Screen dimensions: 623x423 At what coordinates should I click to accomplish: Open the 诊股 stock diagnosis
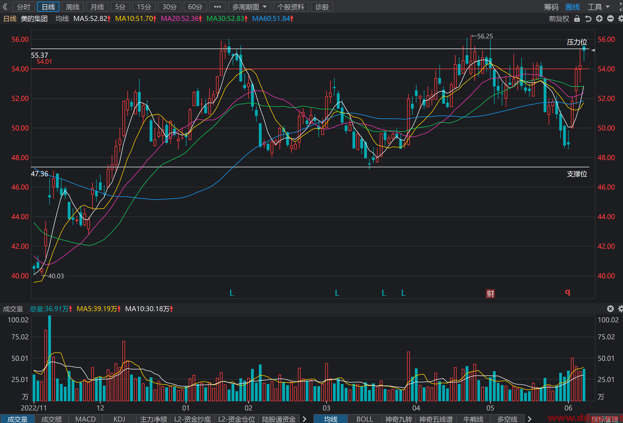click(x=322, y=7)
